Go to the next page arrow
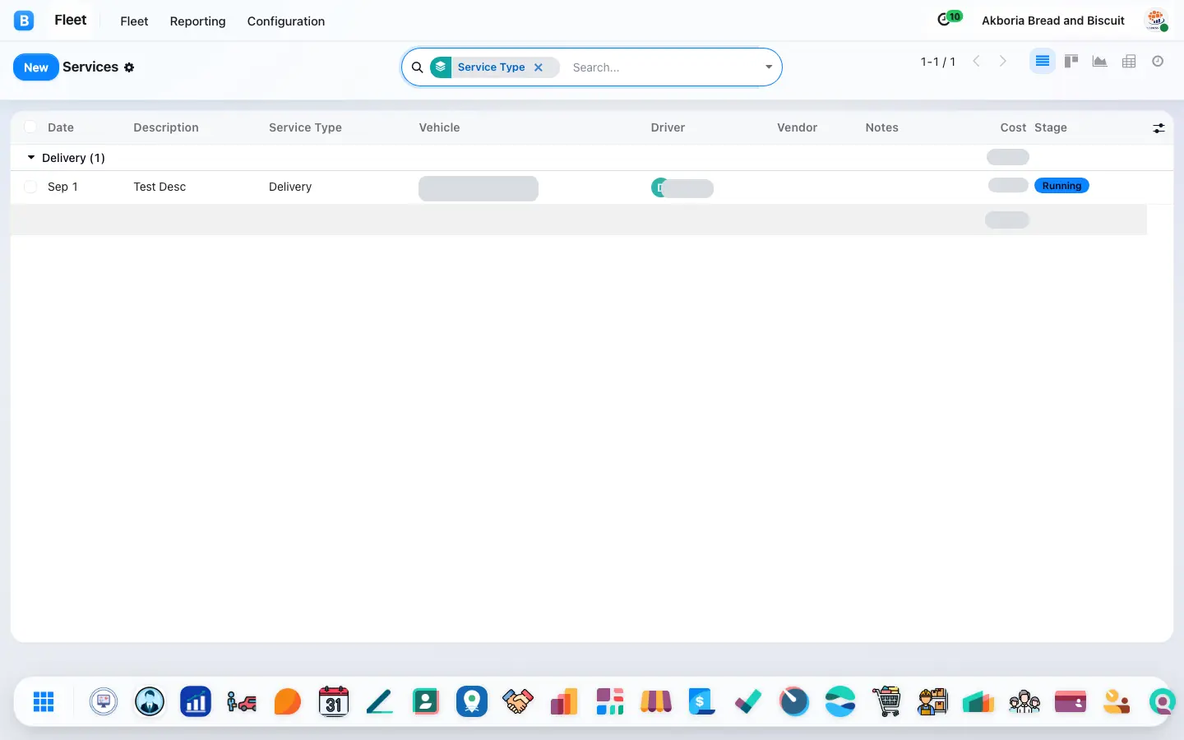 click(1002, 62)
